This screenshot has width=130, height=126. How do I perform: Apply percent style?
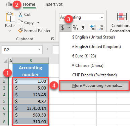click(75, 28)
